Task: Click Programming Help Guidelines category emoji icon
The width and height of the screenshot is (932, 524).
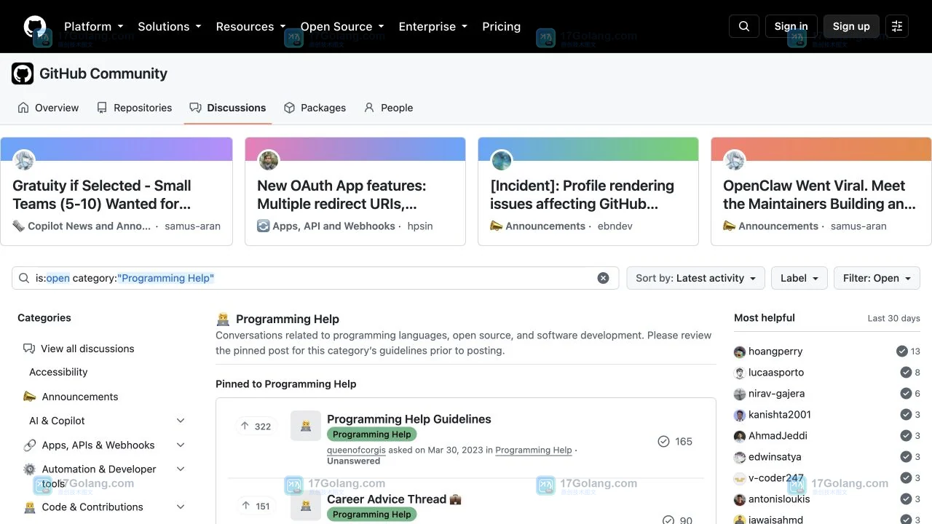Action: click(306, 426)
